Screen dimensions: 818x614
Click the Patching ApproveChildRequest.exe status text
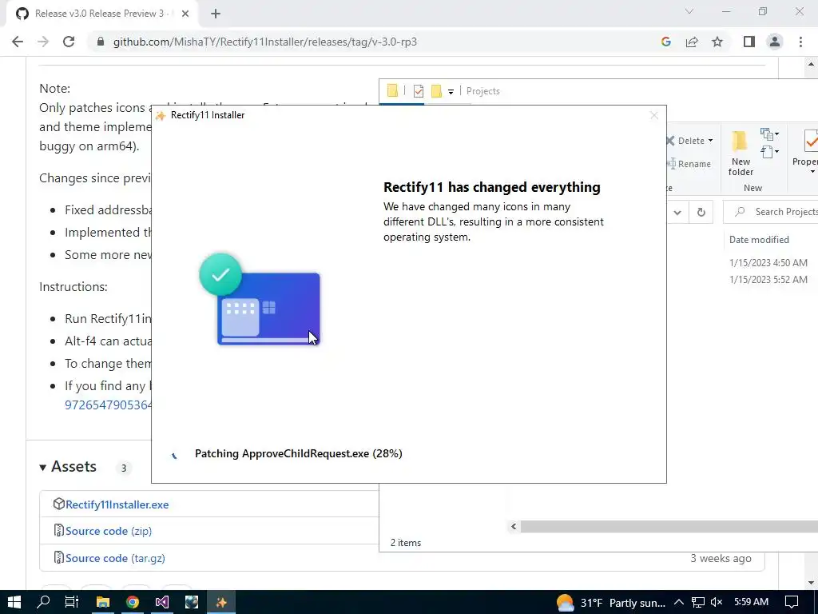(x=299, y=453)
